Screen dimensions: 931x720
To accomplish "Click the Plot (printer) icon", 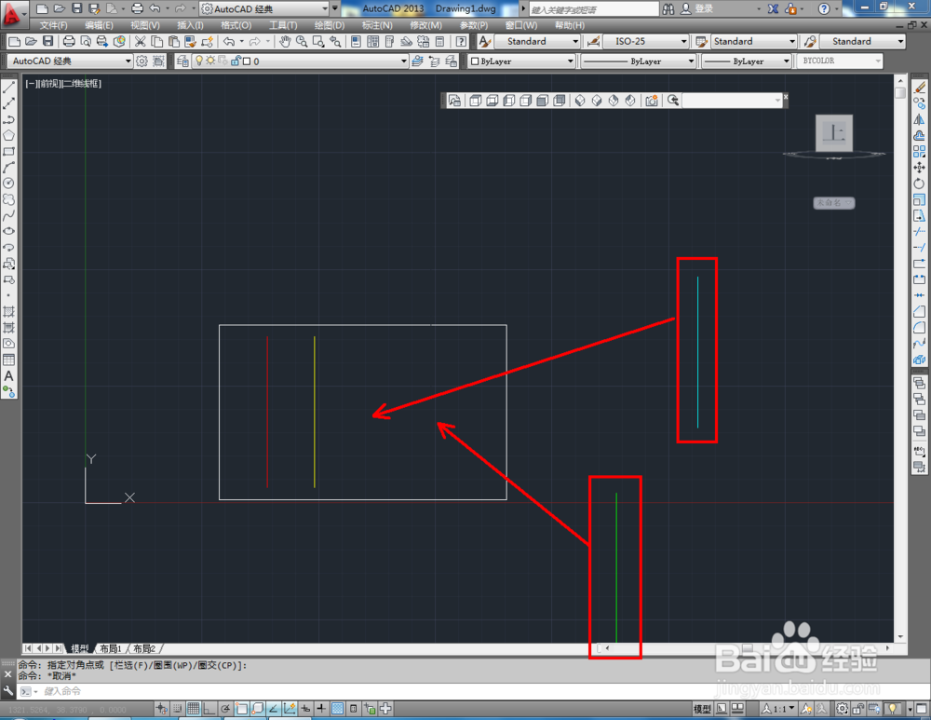I will [x=69, y=41].
